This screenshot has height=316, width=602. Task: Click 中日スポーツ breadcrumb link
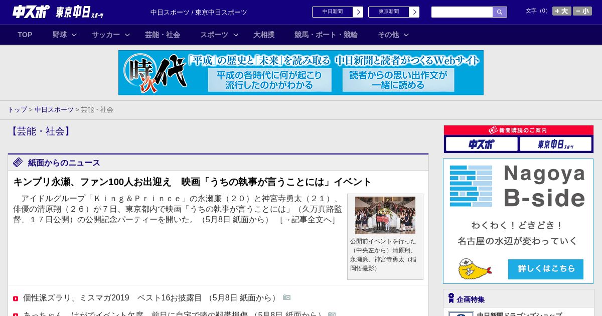[x=54, y=109]
